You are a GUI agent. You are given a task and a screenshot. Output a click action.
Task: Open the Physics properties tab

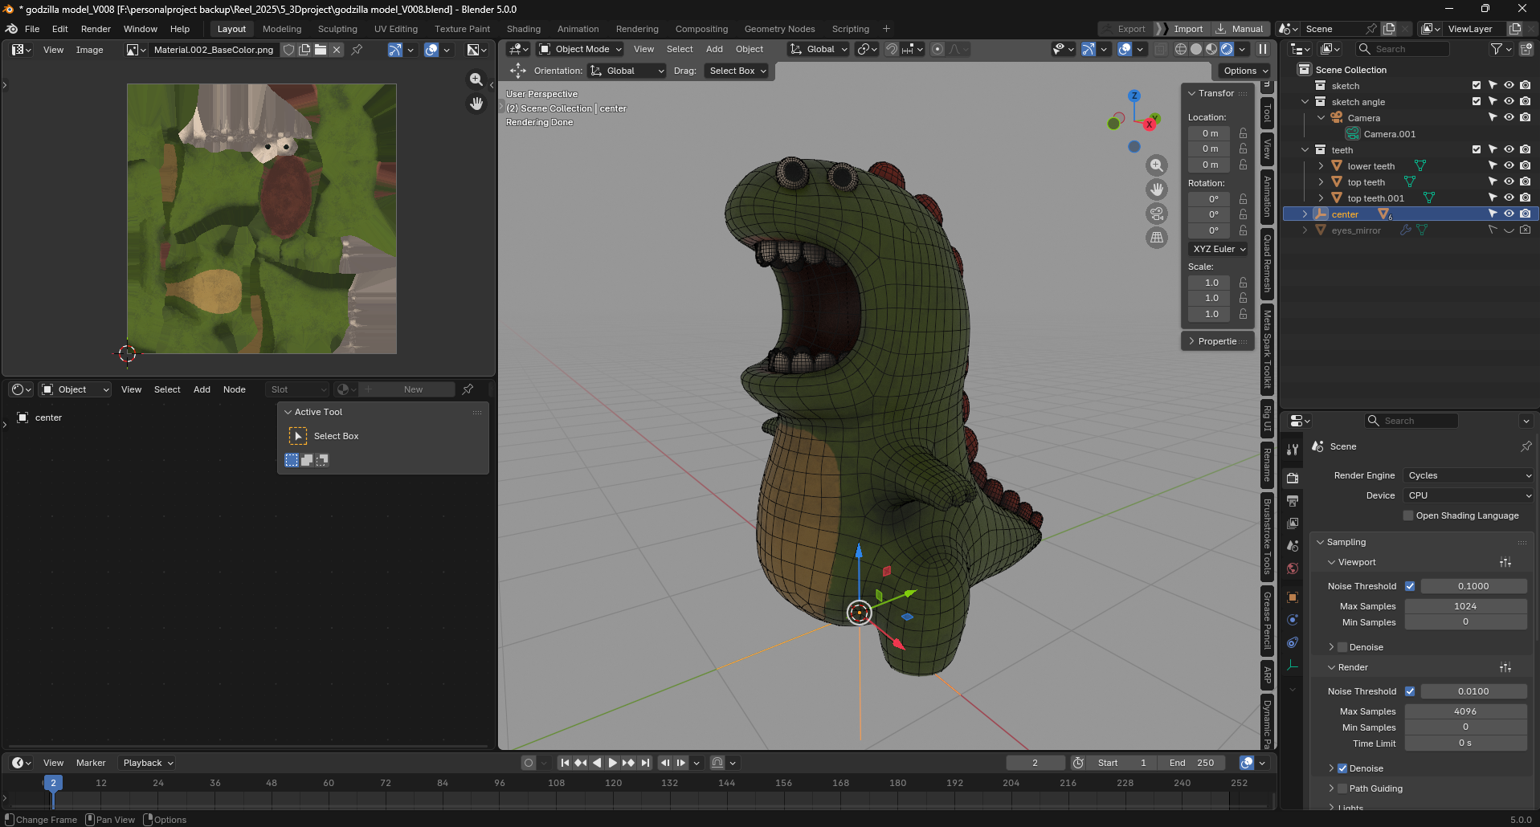pyautogui.click(x=1293, y=620)
